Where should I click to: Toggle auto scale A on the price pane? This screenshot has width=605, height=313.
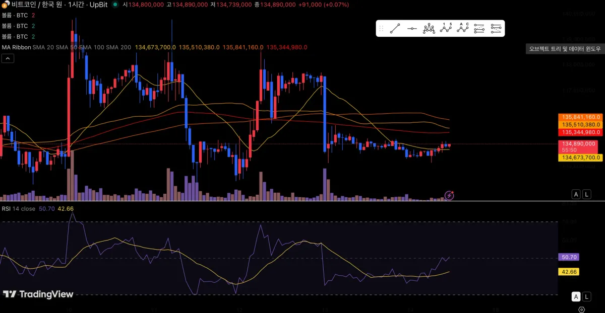pos(576,194)
